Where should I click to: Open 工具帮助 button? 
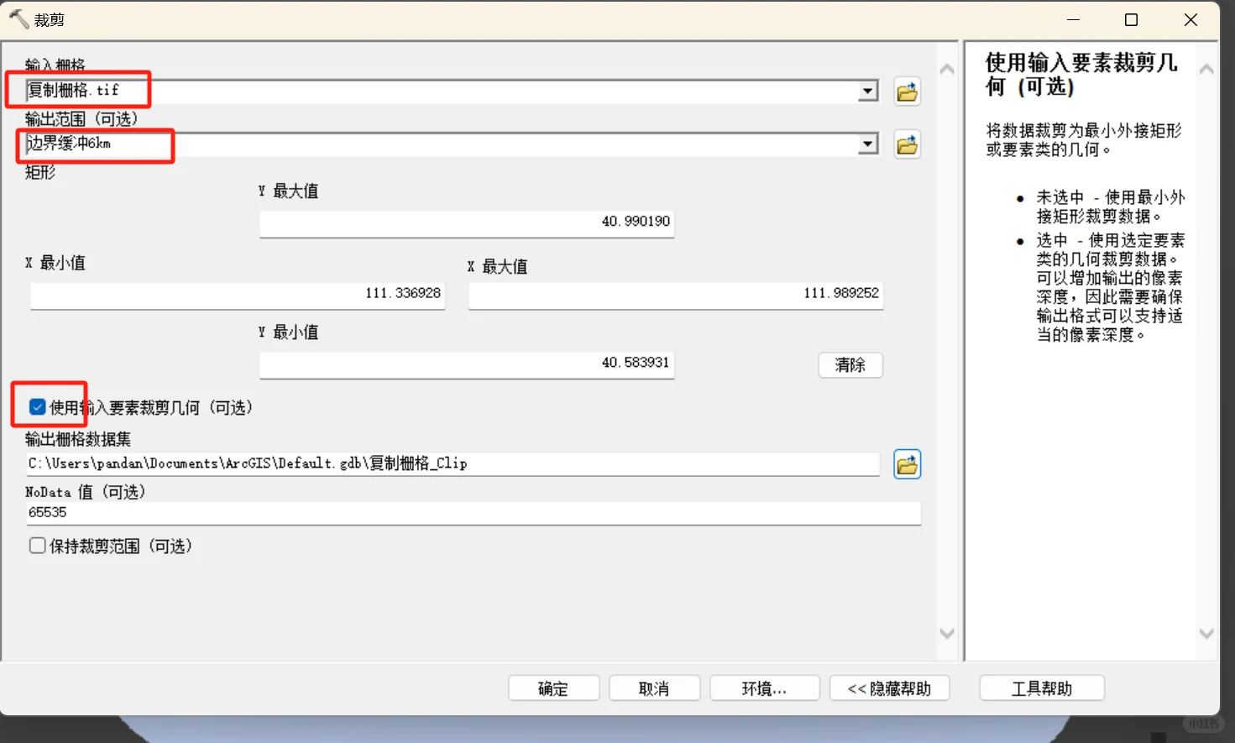coord(1041,688)
